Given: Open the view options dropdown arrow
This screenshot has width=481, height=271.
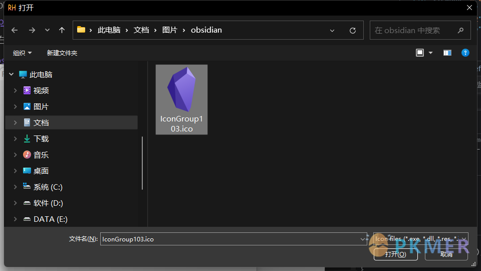Looking at the screenshot, I should coord(430,53).
